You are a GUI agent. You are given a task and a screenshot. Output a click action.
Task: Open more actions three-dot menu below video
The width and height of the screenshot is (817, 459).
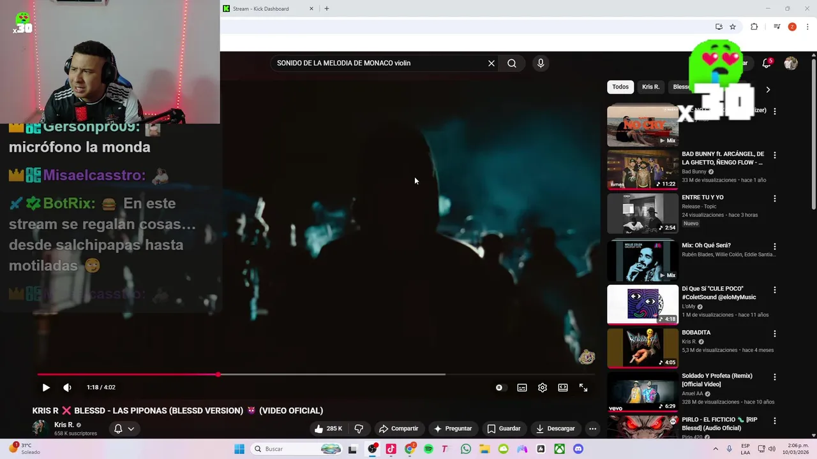pos(592,428)
